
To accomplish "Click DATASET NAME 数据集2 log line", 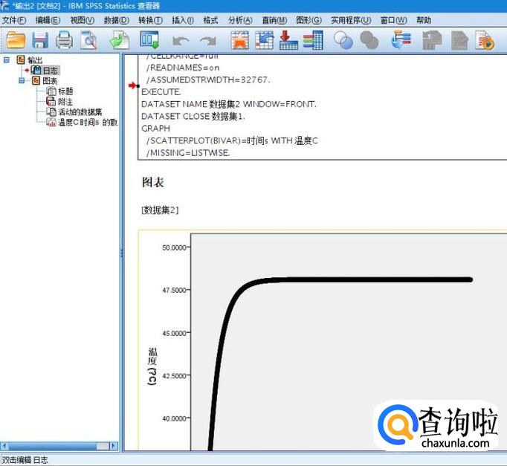I will [x=229, y=104].
